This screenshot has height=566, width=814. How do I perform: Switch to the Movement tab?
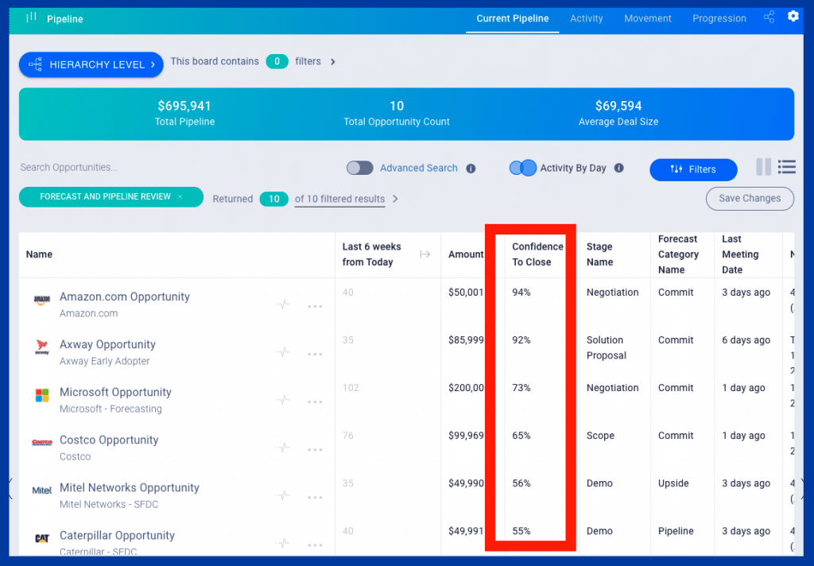[647, 19]
